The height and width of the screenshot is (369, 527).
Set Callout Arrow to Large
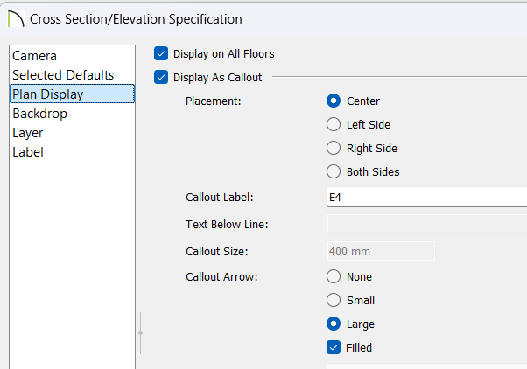[x=334, y=324]
